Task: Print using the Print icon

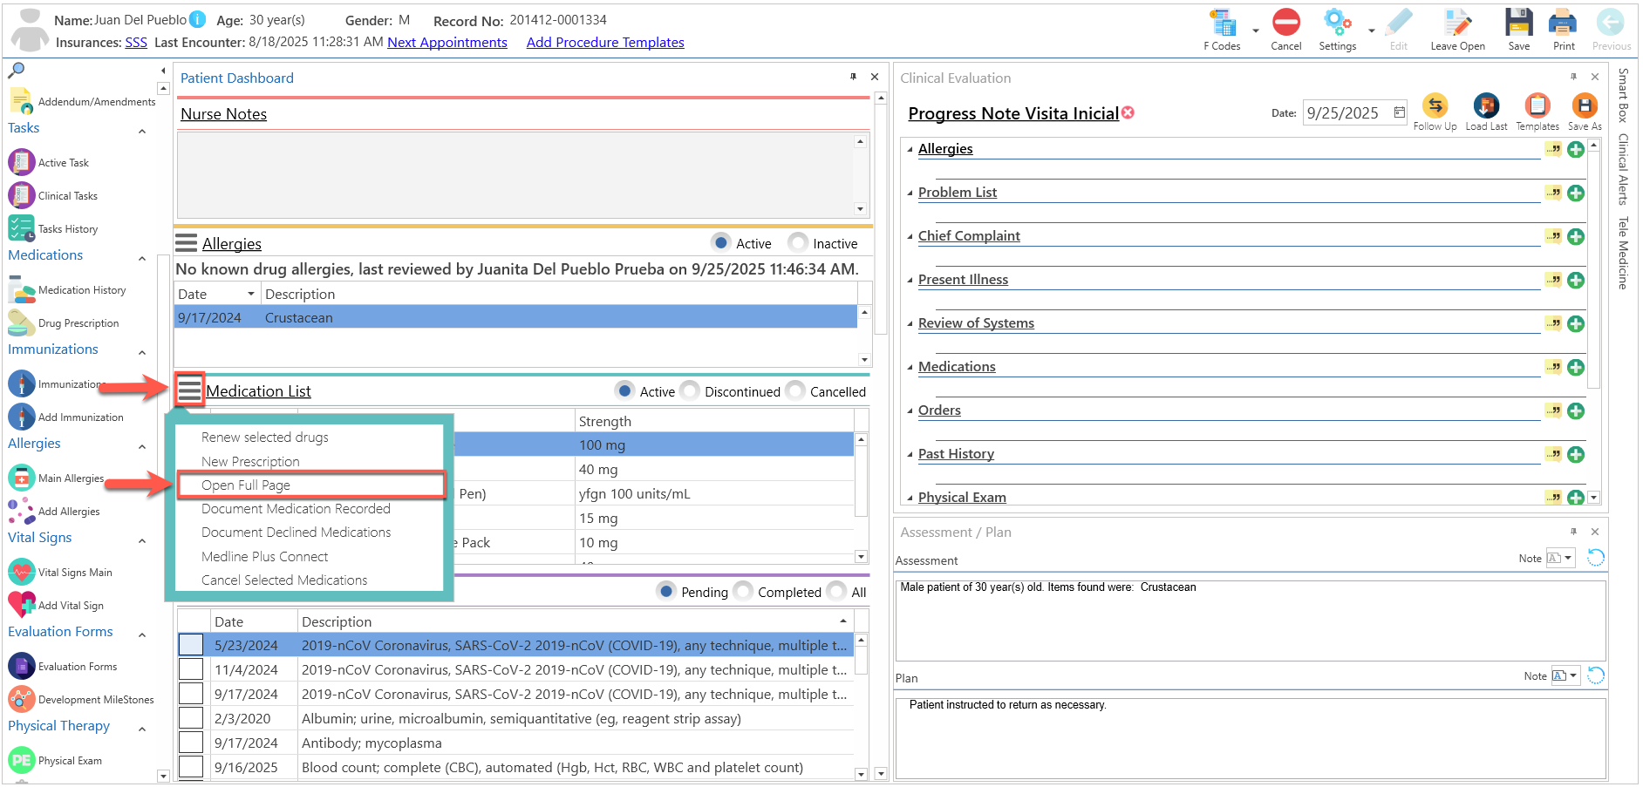Action: click(1563, 30)
